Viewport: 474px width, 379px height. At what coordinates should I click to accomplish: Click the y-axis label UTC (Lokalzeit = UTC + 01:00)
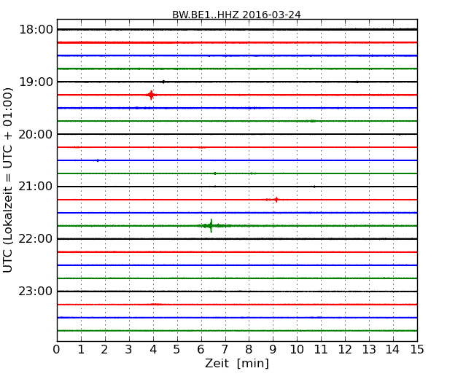coord(8,180)
